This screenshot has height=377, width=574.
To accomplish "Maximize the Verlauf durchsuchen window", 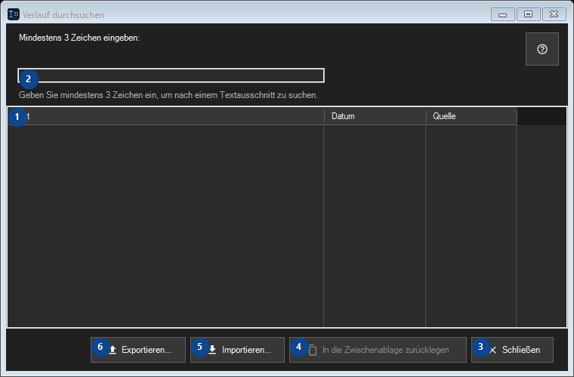I will pos(528,14).
